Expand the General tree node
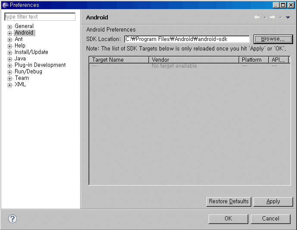This screenshot has width=297, height=230. [x=9, y=27]
